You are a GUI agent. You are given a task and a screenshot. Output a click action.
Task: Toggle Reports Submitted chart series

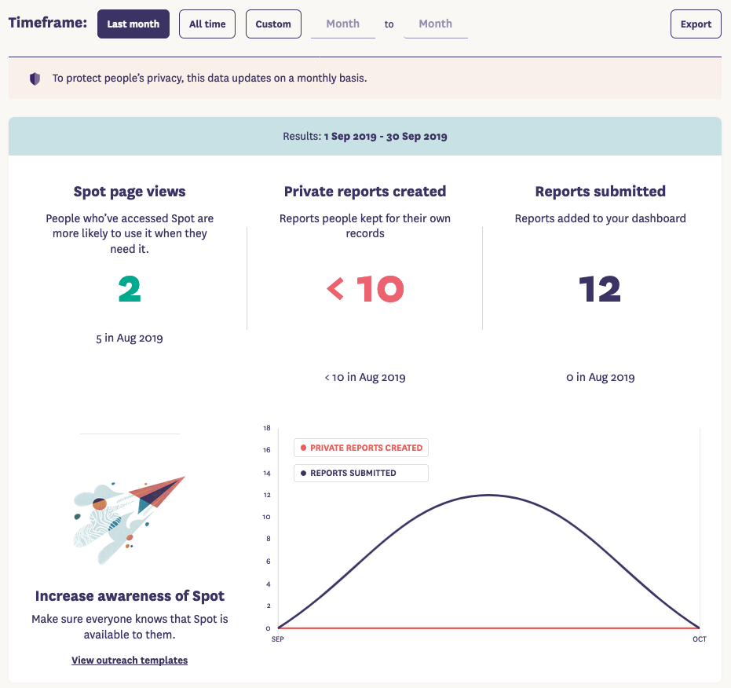361,473
